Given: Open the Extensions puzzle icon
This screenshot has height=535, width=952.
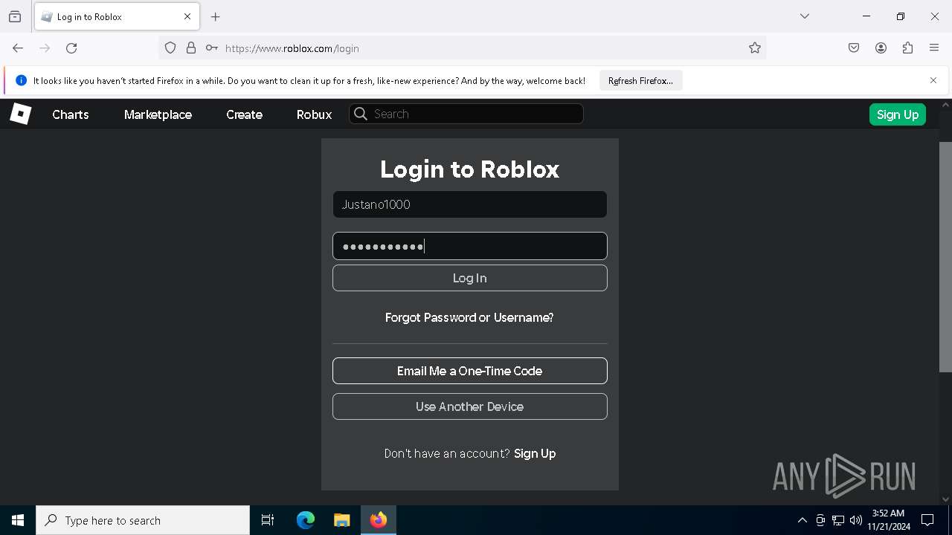Looking at the screenshot, I should (907, 48).
